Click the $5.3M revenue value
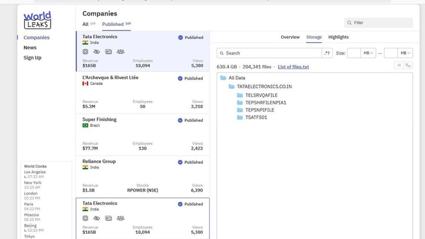 tap(89, 106)
